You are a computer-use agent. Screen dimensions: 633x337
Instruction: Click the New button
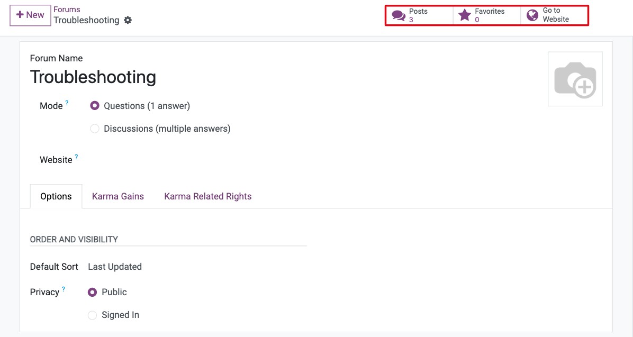[x=30, y=15]
